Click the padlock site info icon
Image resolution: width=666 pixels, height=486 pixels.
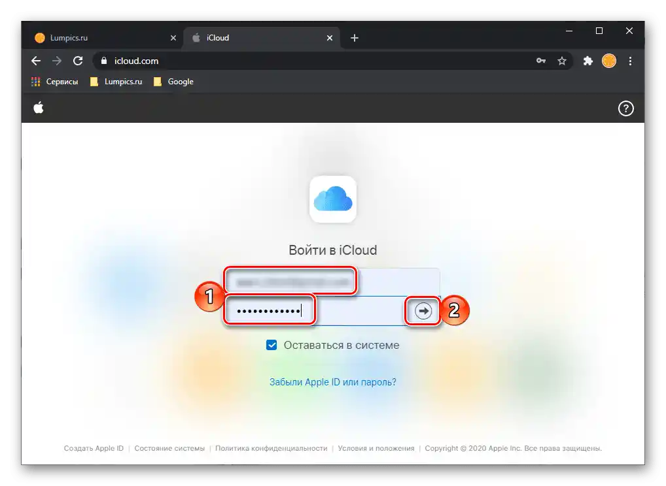point(103,61)
